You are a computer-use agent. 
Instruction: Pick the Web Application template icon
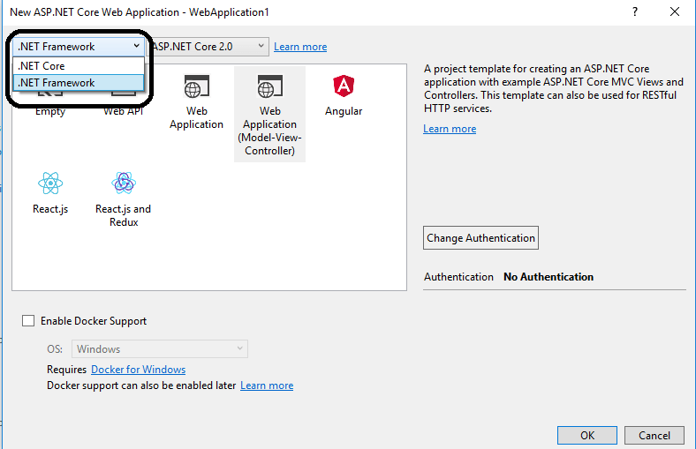[x=196, y=87]
